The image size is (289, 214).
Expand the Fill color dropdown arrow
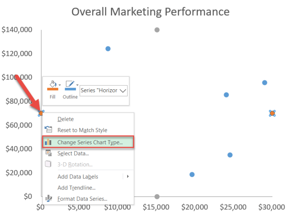click(x=60, y=85)
